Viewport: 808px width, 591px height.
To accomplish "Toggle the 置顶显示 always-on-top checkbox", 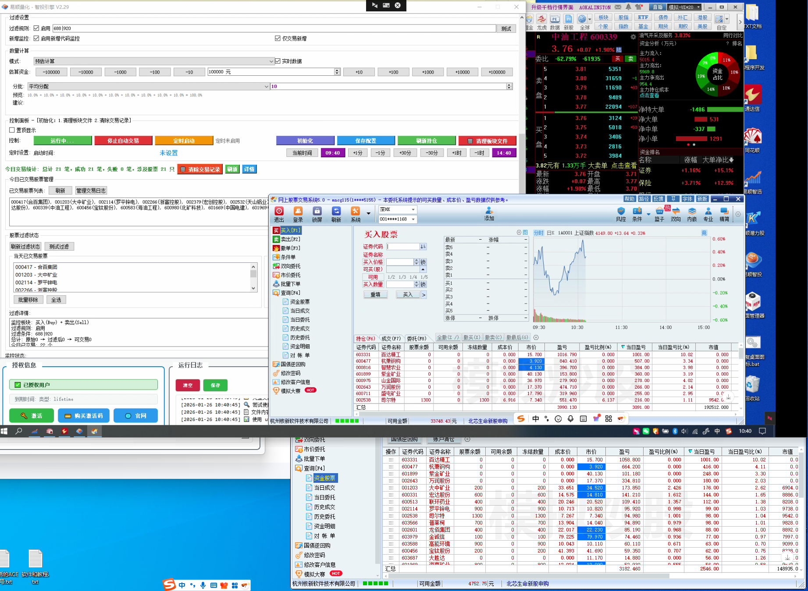I will [12, 130].
